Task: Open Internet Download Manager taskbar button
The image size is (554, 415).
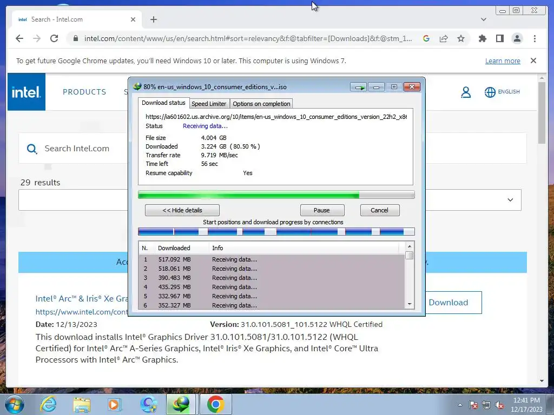Action: [181, 404]
